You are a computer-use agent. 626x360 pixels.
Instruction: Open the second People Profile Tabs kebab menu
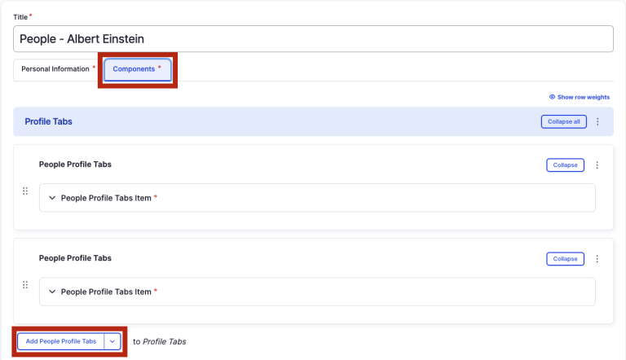(x=597, y=258)
